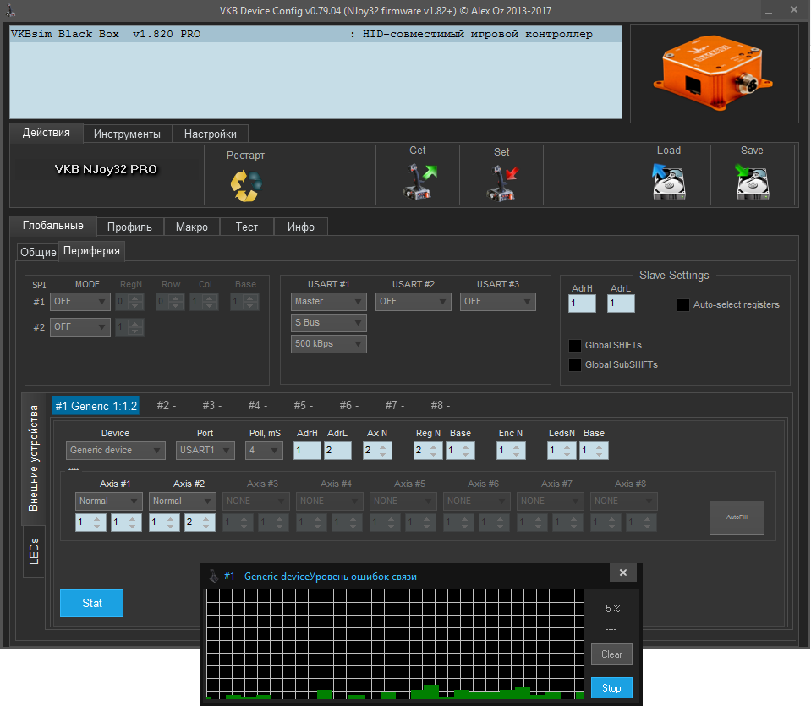Click device AdrH input field
Screen dimensions: 811x706
(307, 451)
